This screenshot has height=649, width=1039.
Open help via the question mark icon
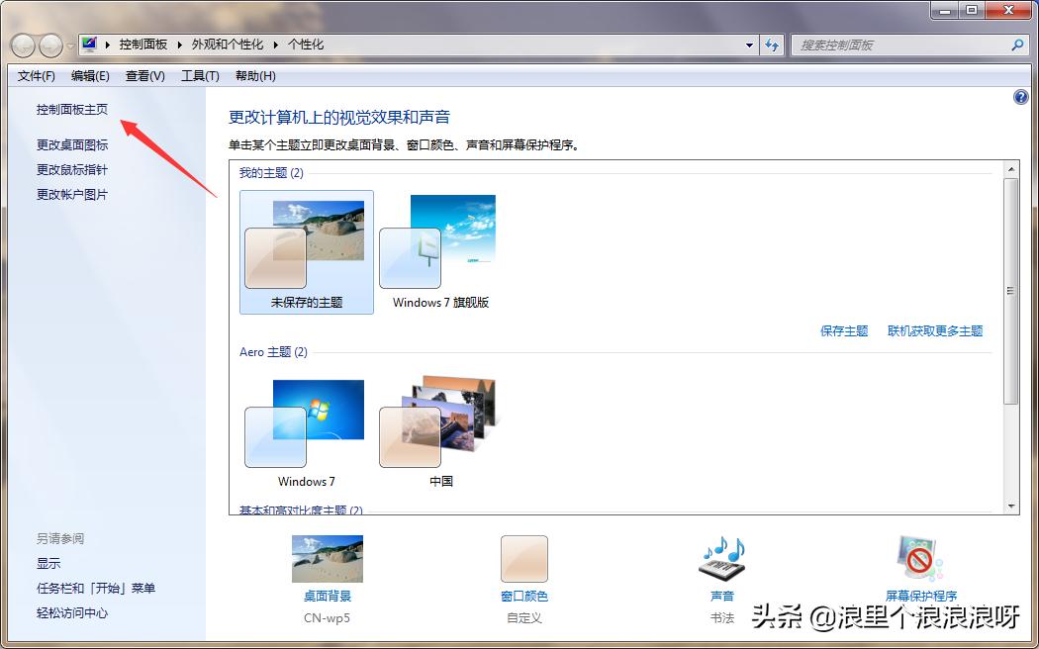click(x=1019, y=96)
